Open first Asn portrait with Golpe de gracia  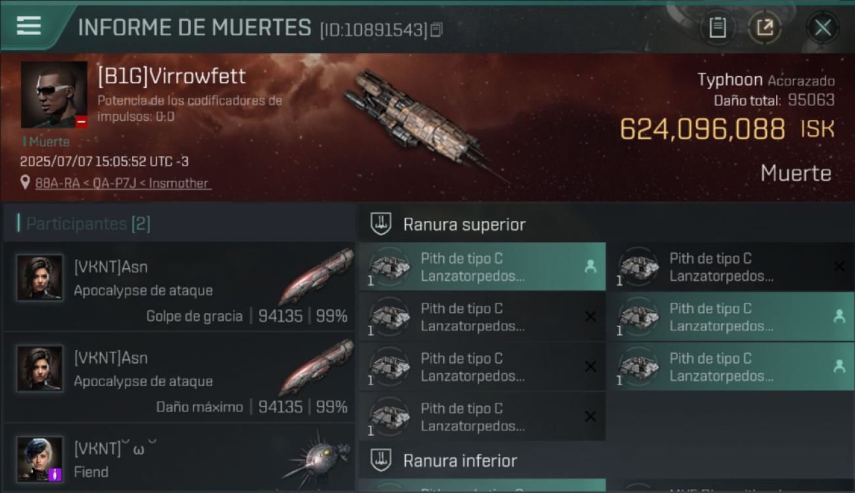click(x=39, y=277)
